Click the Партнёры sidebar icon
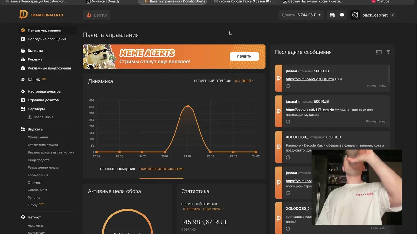 (23, 109)
